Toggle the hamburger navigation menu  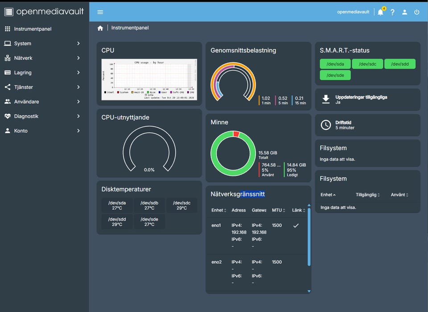(100, 12)
